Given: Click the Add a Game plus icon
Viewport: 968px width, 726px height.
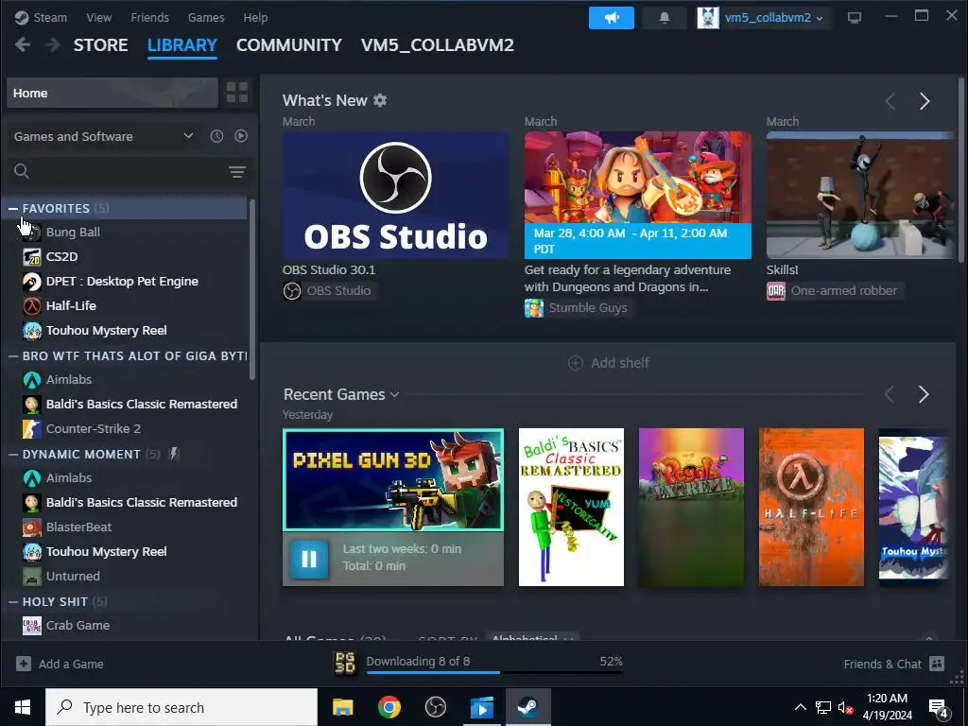Looking at the screenshot, I should click(x=24, y=664).
